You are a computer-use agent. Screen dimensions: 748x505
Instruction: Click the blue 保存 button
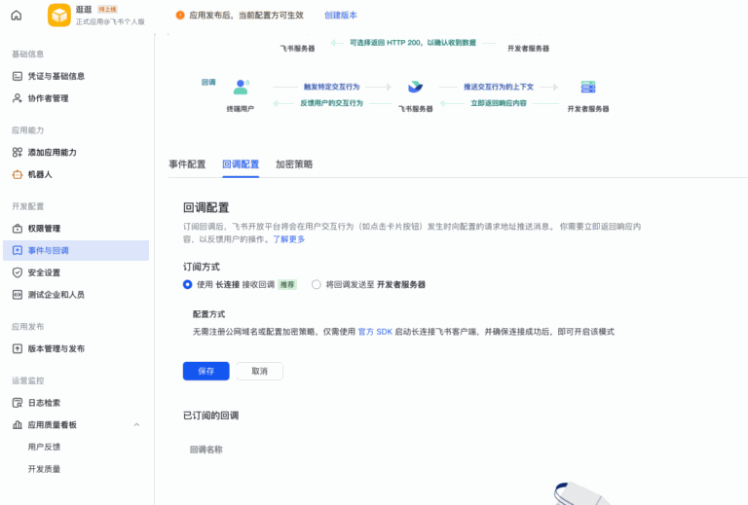click(x=206, y=371)
